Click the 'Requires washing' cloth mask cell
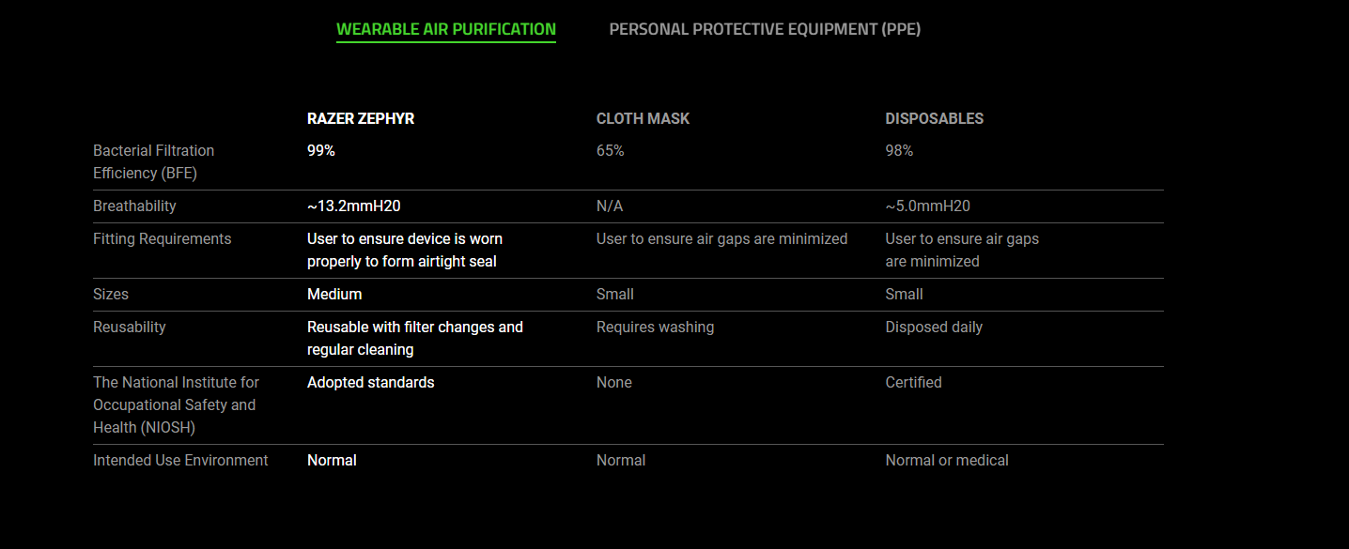This screenshot has width=1349, height=549. point(655,328)
